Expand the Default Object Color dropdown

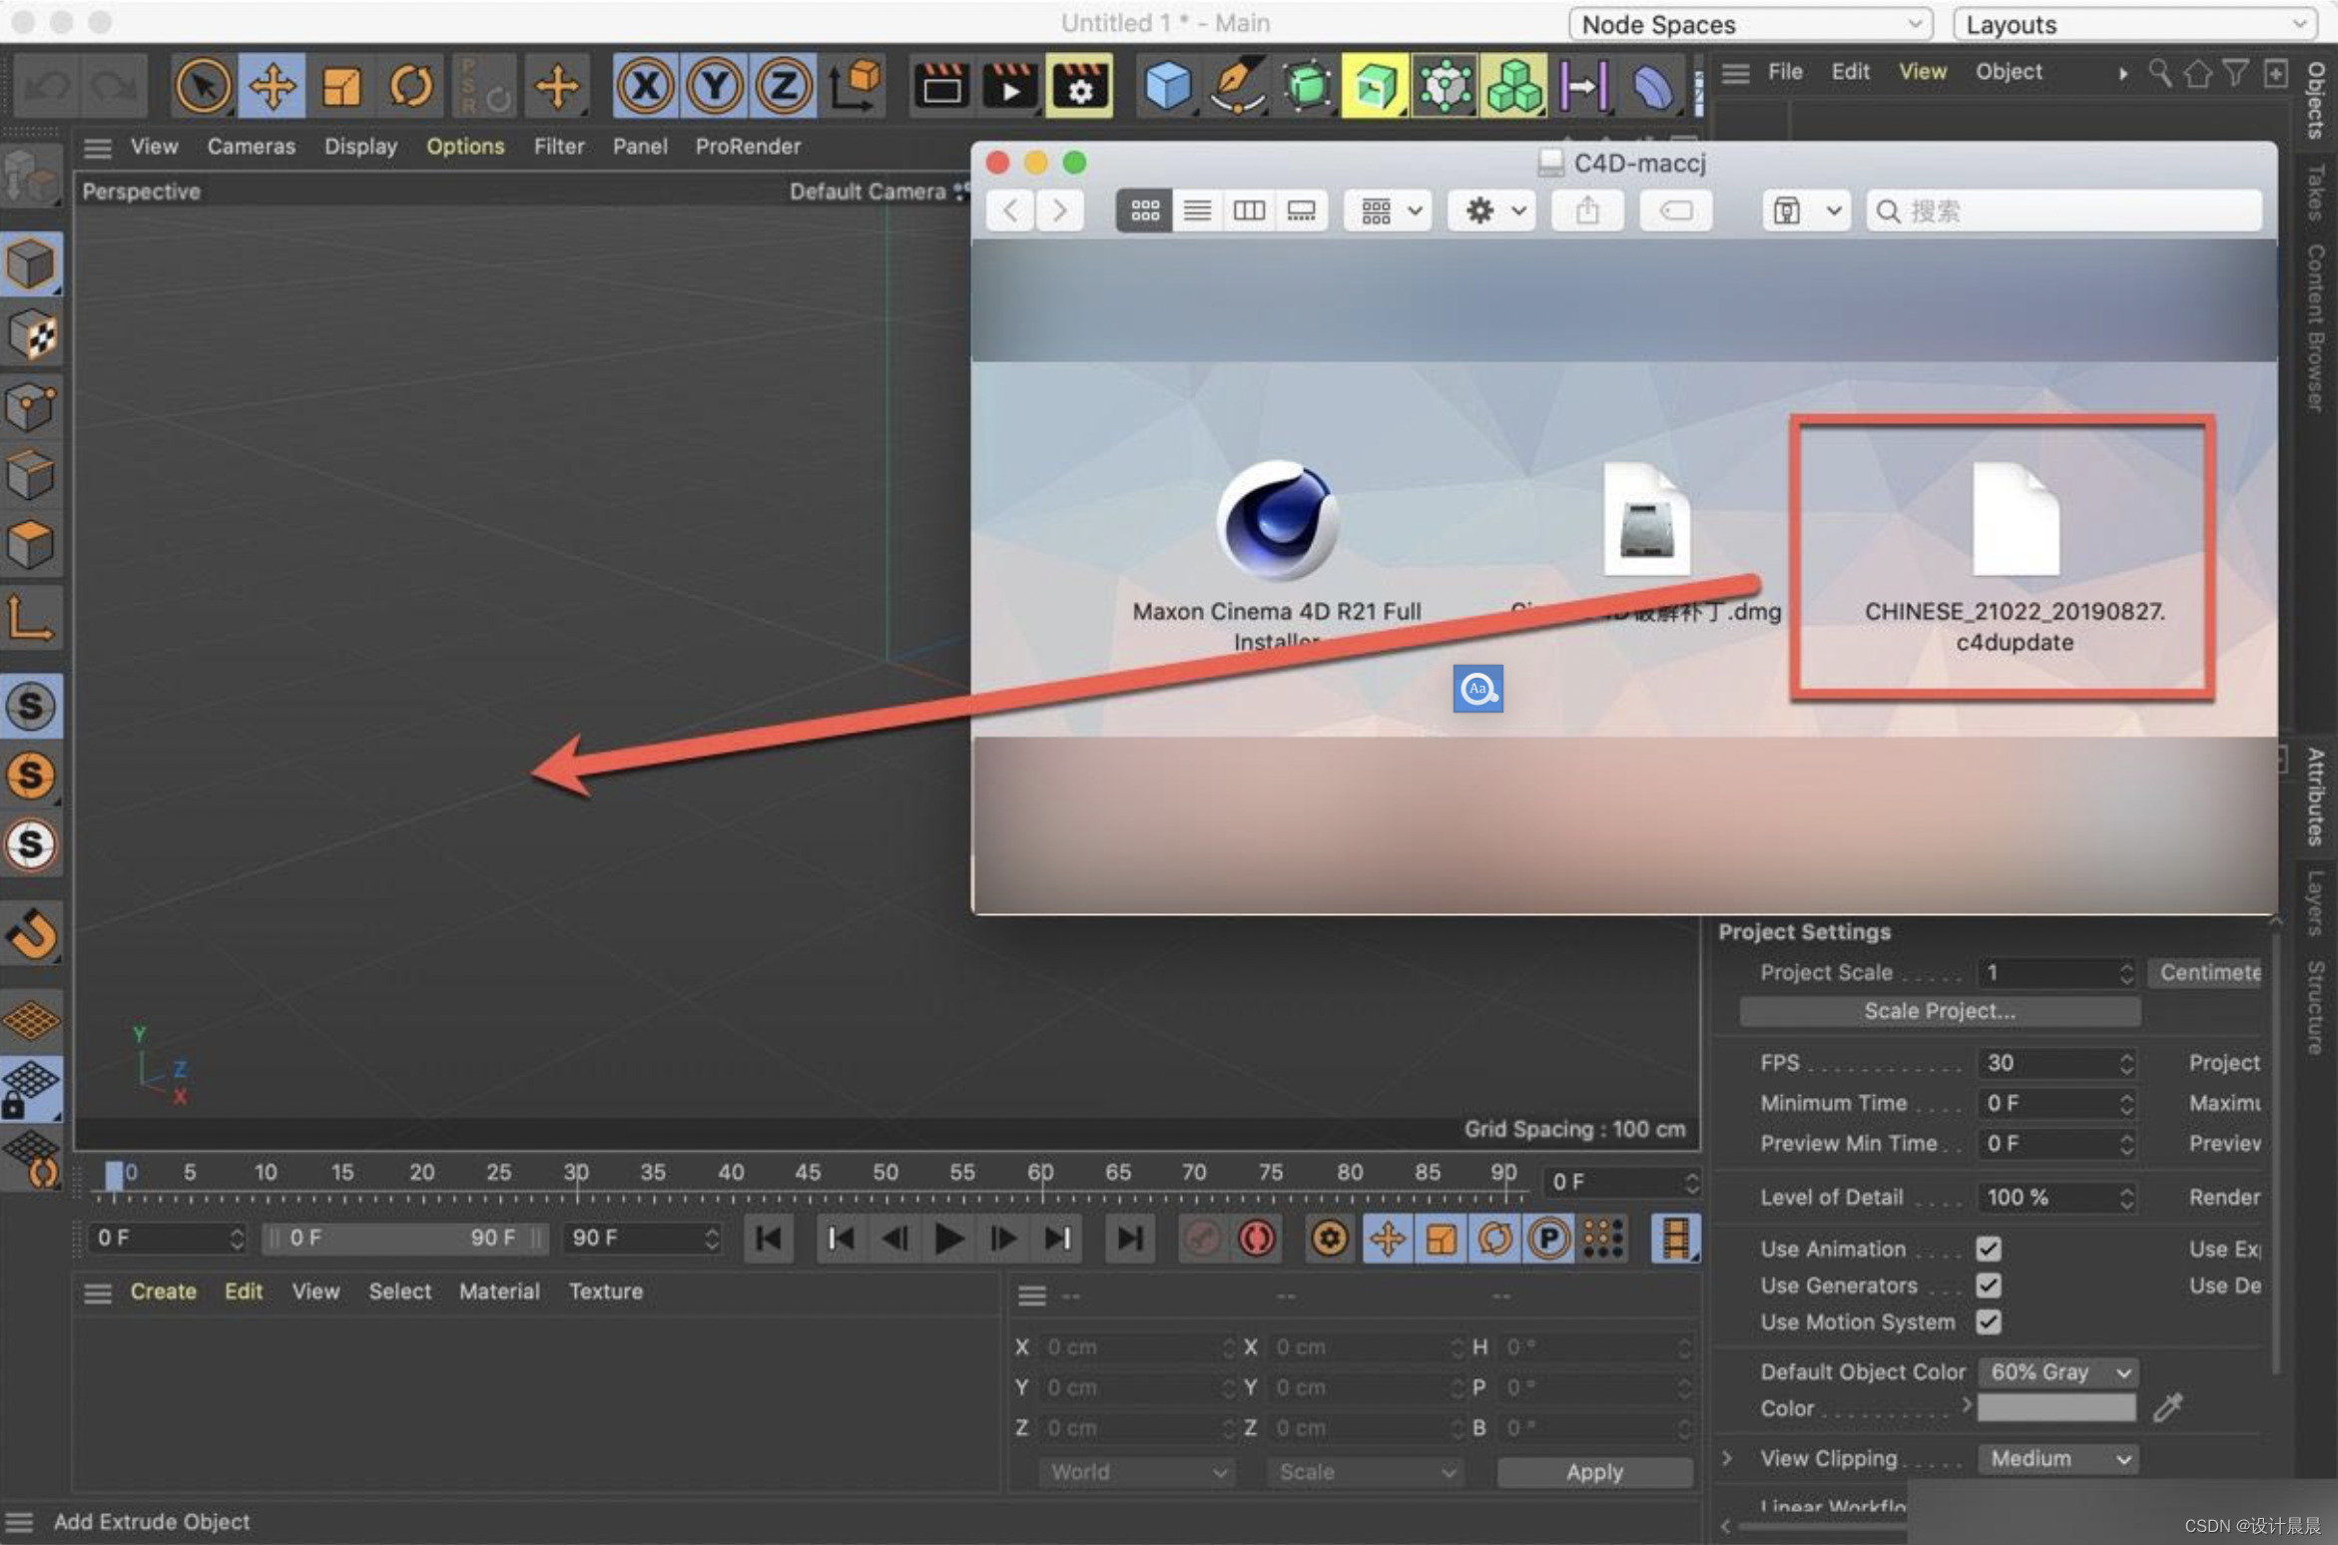pyautogui.click(x=2058, y=1372)
